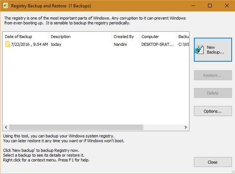235x174 pixels.
Task: Create a registry backup with New Backup…
Action: pos(213,50)
